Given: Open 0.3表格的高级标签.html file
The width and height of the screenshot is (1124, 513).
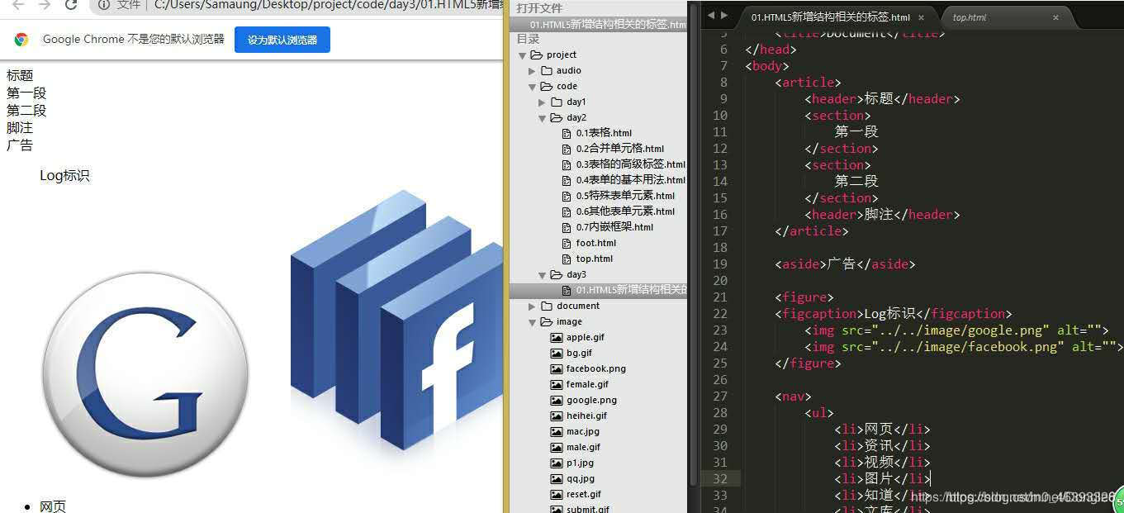Looking at the screenshot, I should click(631, 164).
